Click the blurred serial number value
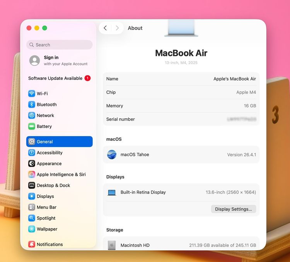Viewport: 290px width, 262px height. (x=242, y=119)
